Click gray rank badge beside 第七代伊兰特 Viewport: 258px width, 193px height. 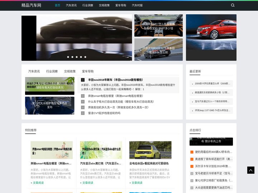pos(192,181)
